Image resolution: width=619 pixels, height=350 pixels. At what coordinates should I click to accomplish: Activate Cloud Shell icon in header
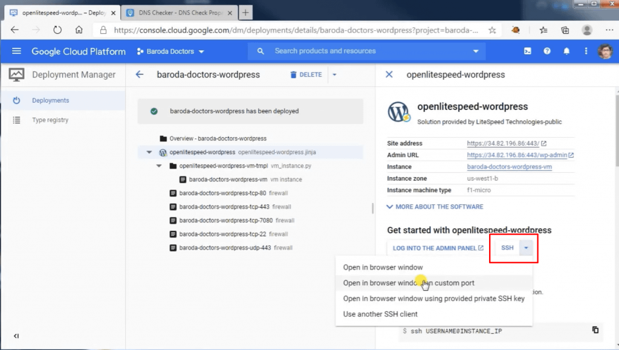[x=527, y=51]
